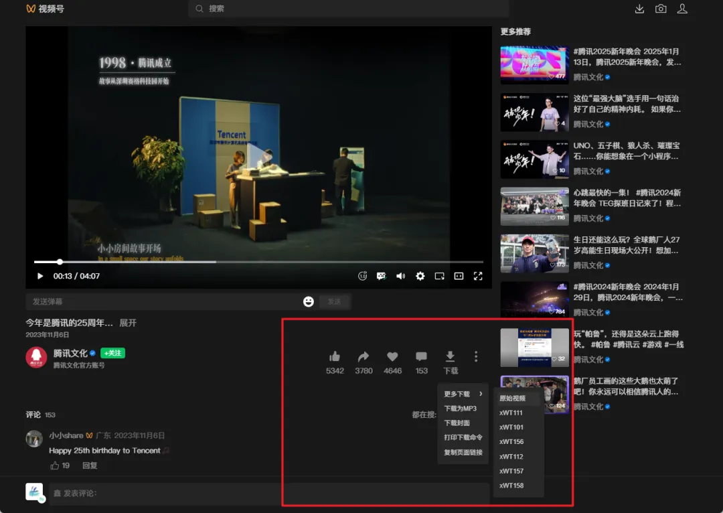
Task: Open 生日还能这么玩 recommended thumbnail
Action: point(534,253)
